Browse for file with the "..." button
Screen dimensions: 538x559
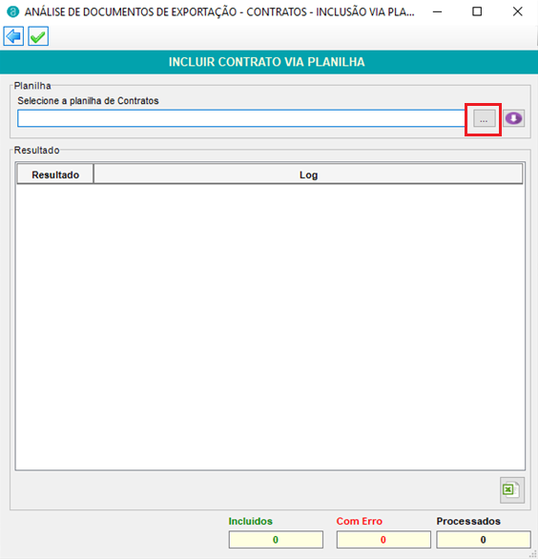484,118
